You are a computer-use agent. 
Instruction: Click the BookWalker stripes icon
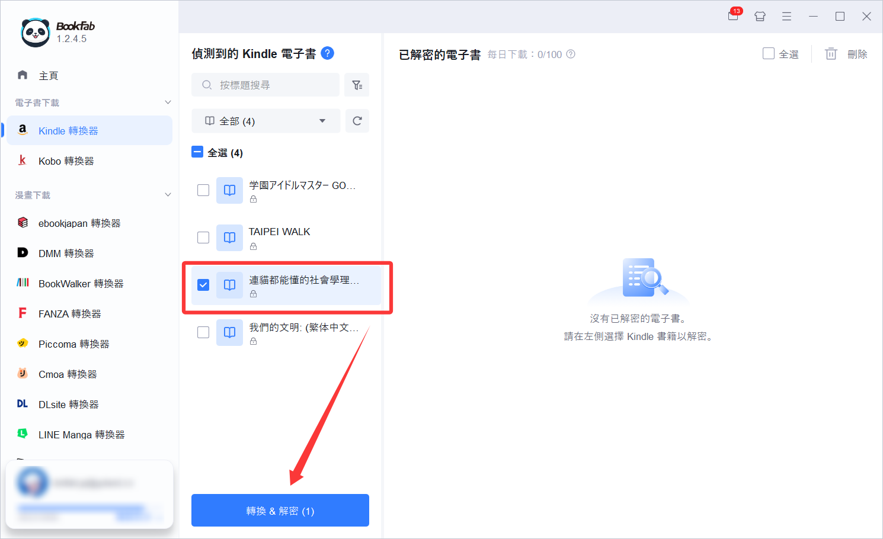coord(23,283)
